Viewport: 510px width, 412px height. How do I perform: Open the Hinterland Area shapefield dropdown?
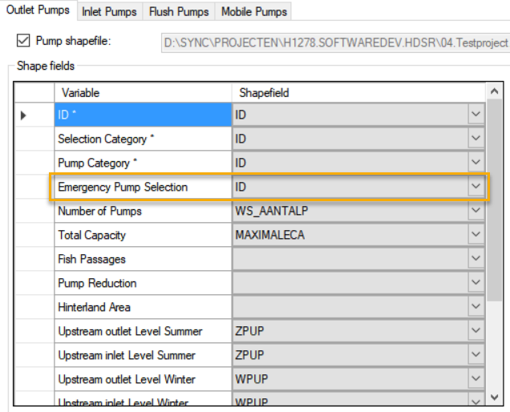tap(476, 308)
